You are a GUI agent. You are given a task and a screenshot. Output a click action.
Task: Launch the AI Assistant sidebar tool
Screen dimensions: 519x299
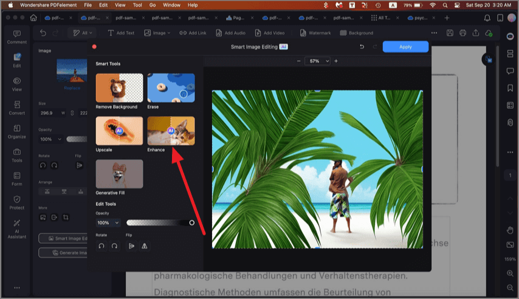tap(17, 229)
